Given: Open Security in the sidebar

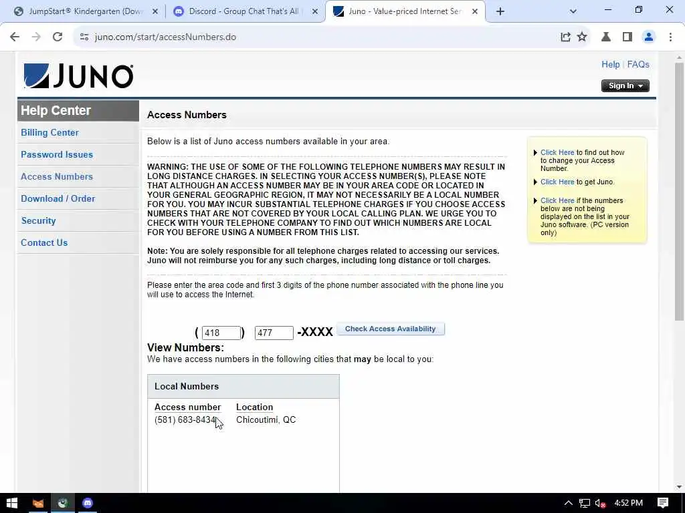Looking at the screenshot, I should tap(38, 220).
